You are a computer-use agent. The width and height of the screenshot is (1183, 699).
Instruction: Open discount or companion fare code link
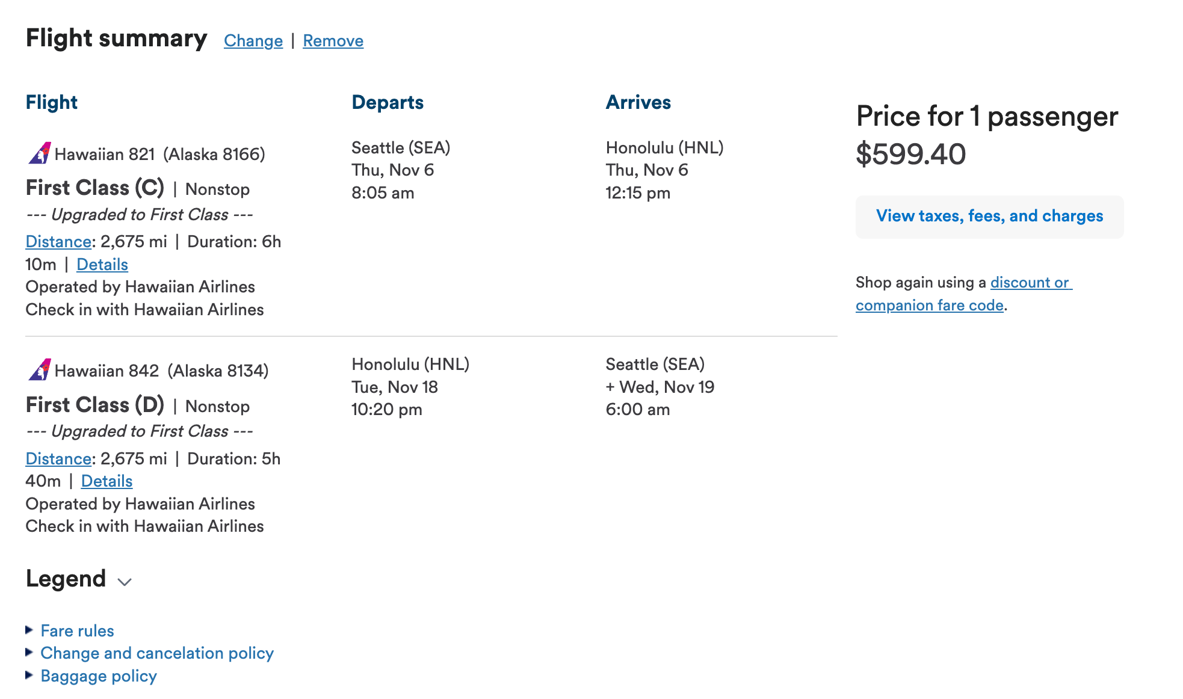coord(964,294)
